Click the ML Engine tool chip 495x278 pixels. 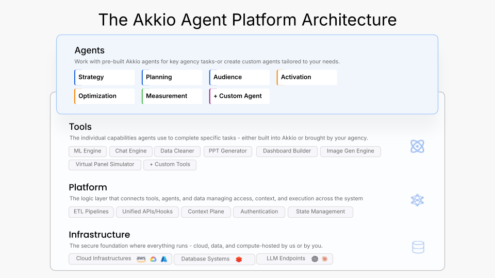pyautogui.click(x=88, y=151)
